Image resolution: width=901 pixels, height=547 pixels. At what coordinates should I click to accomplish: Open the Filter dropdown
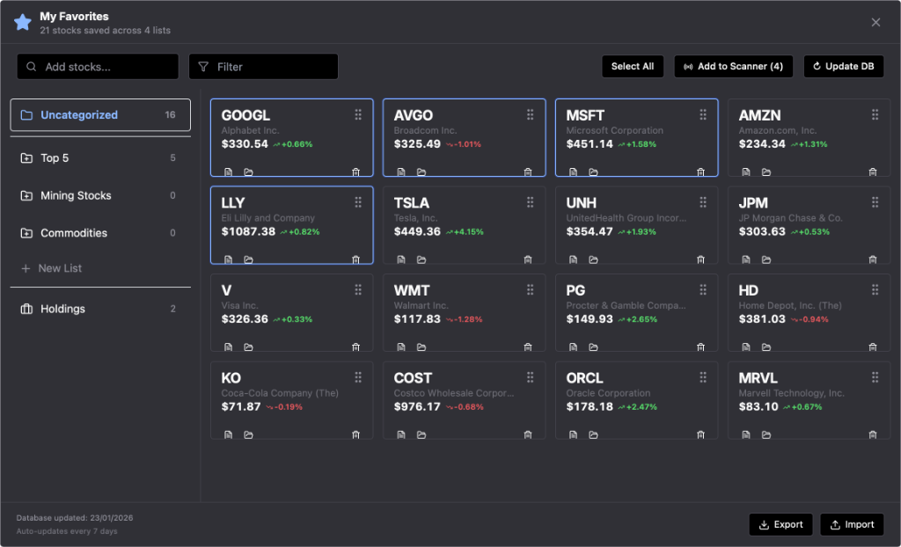(x=263, y=67)
